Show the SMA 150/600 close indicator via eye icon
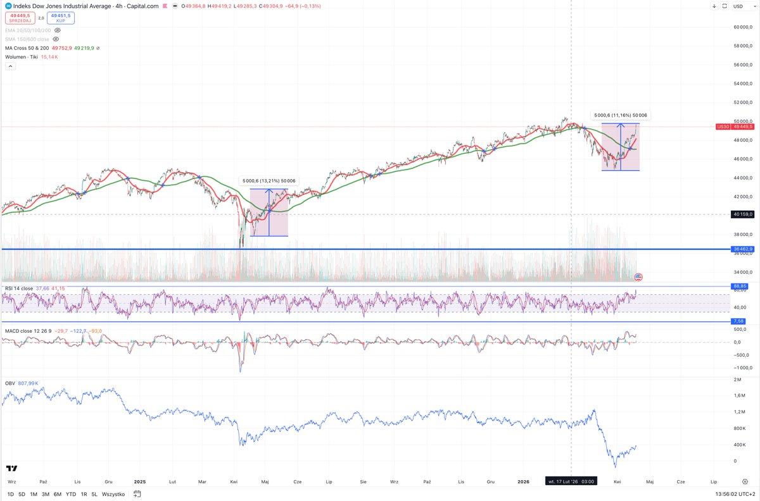The image size is (760, 501). 57,39
